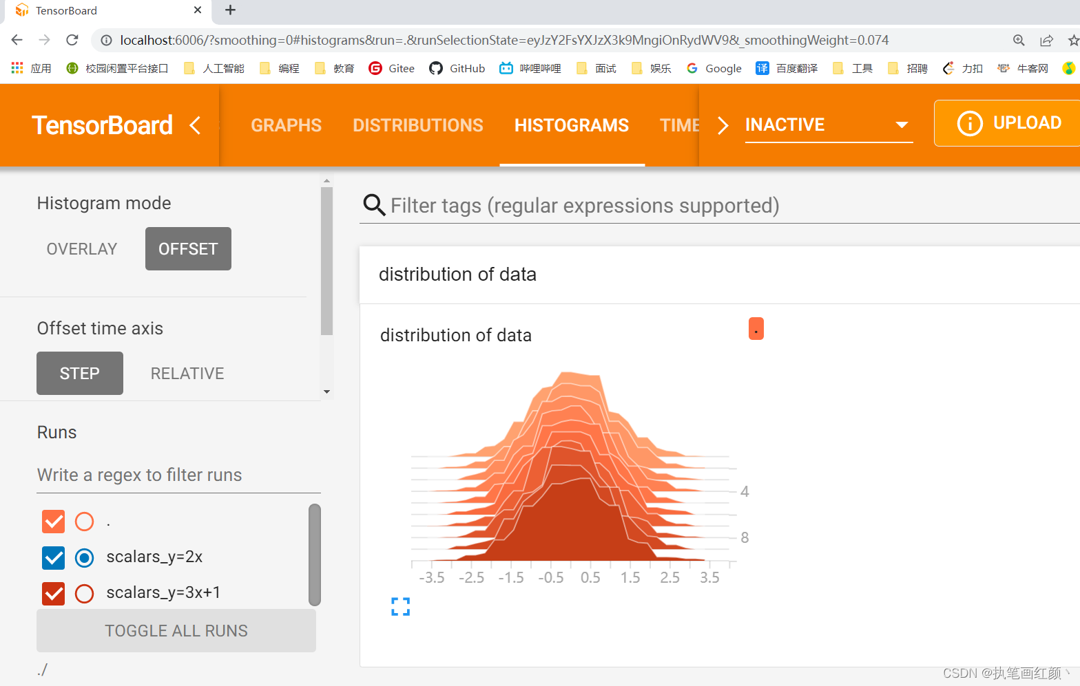Image resolution: width=1080 pixels, height=686 pixels.
Task: Open the INACTIVE dashboards dropdown
Action: 829,125
